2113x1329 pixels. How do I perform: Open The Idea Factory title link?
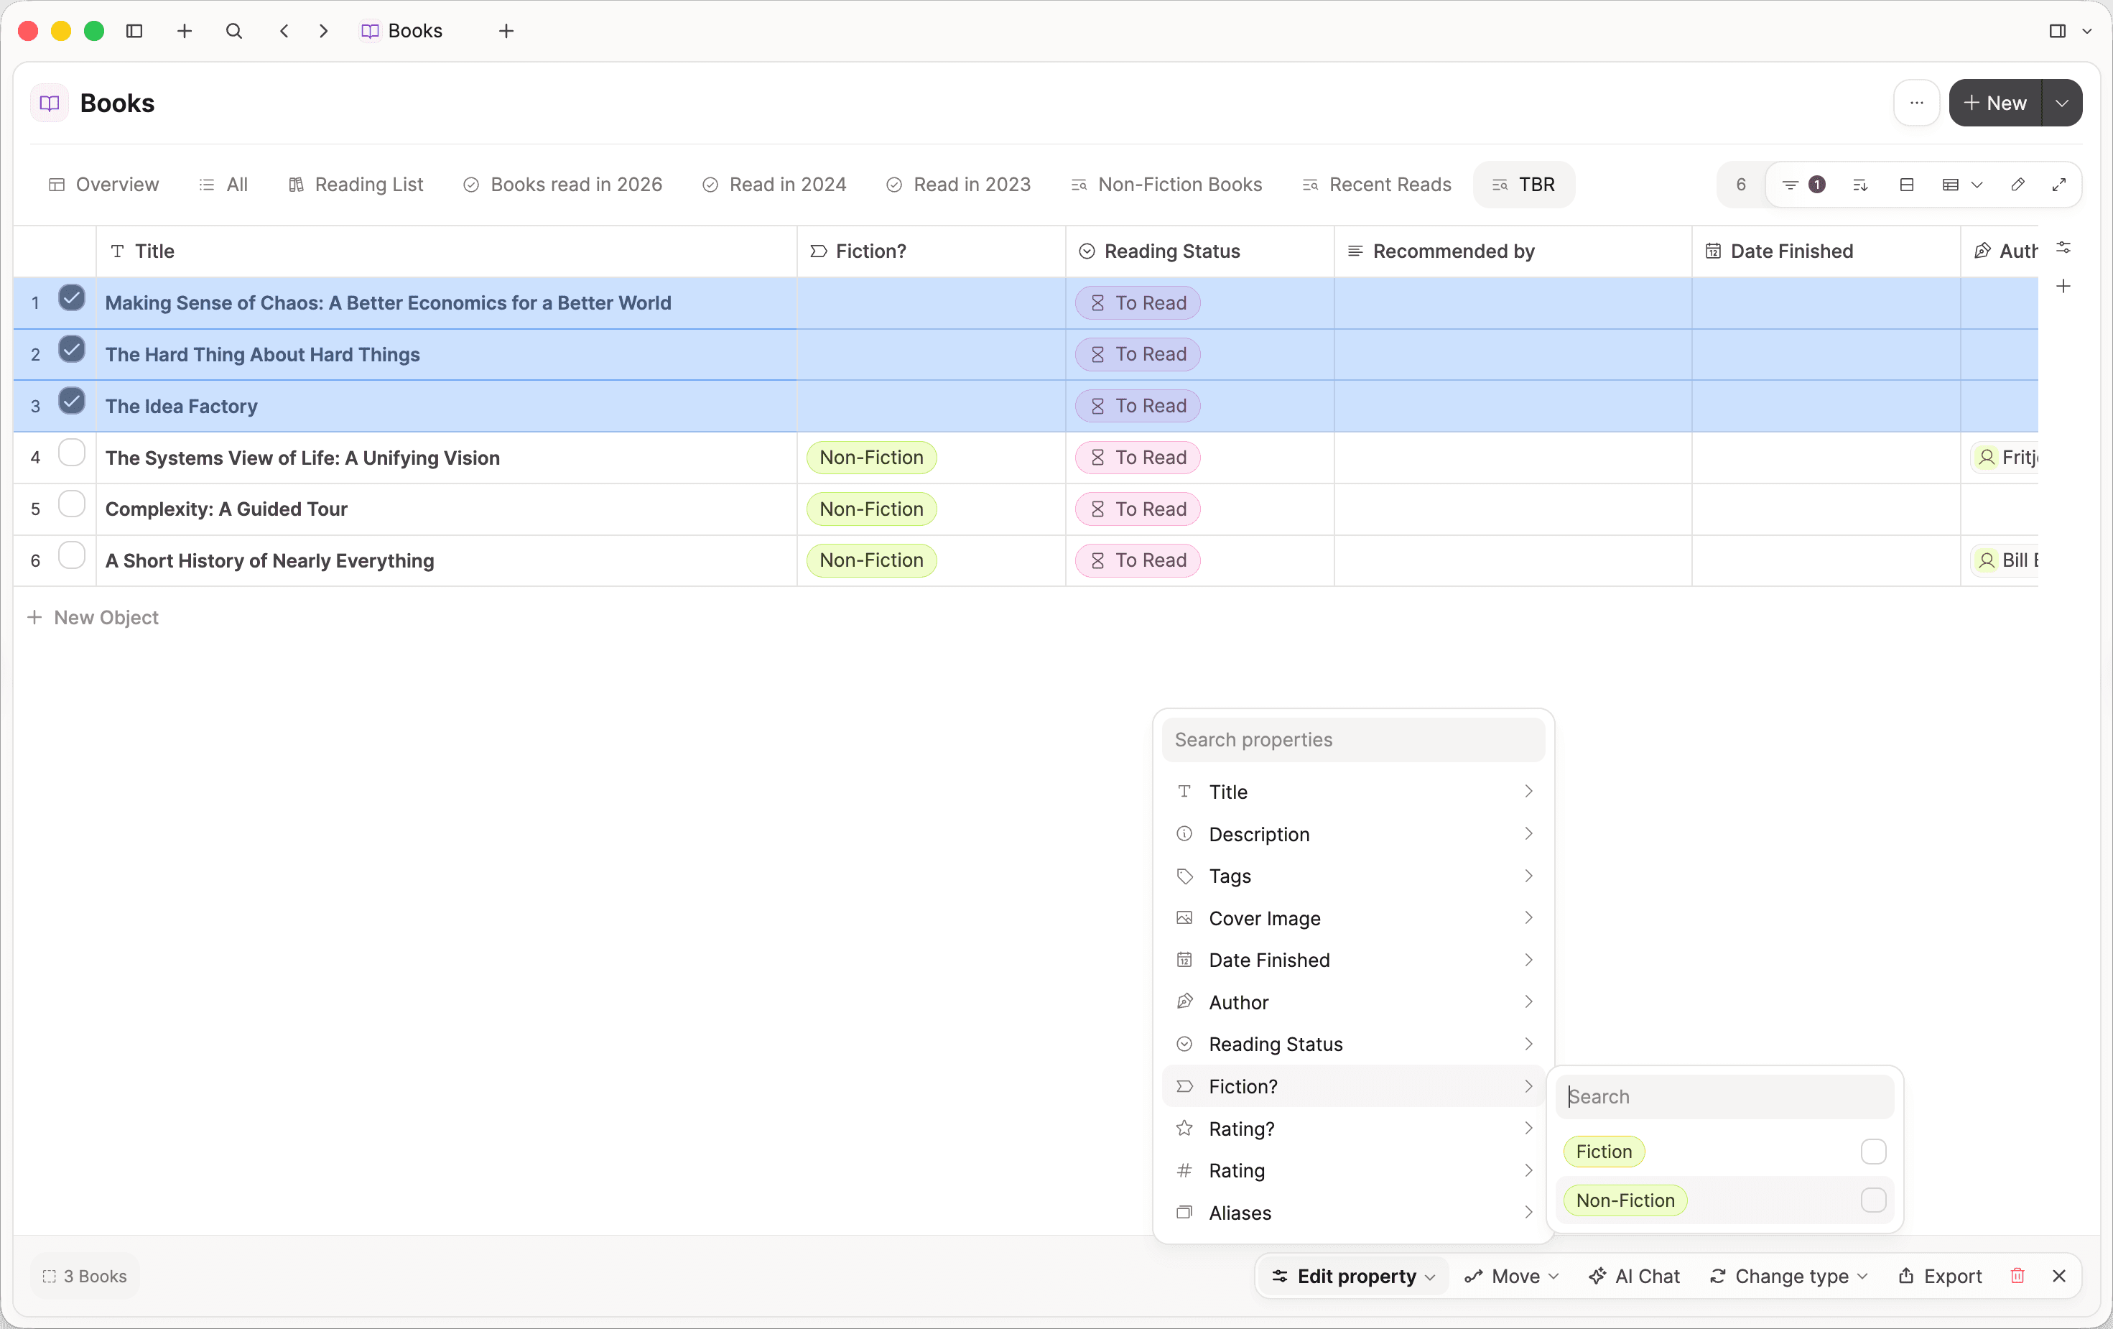tap(182, 406)
